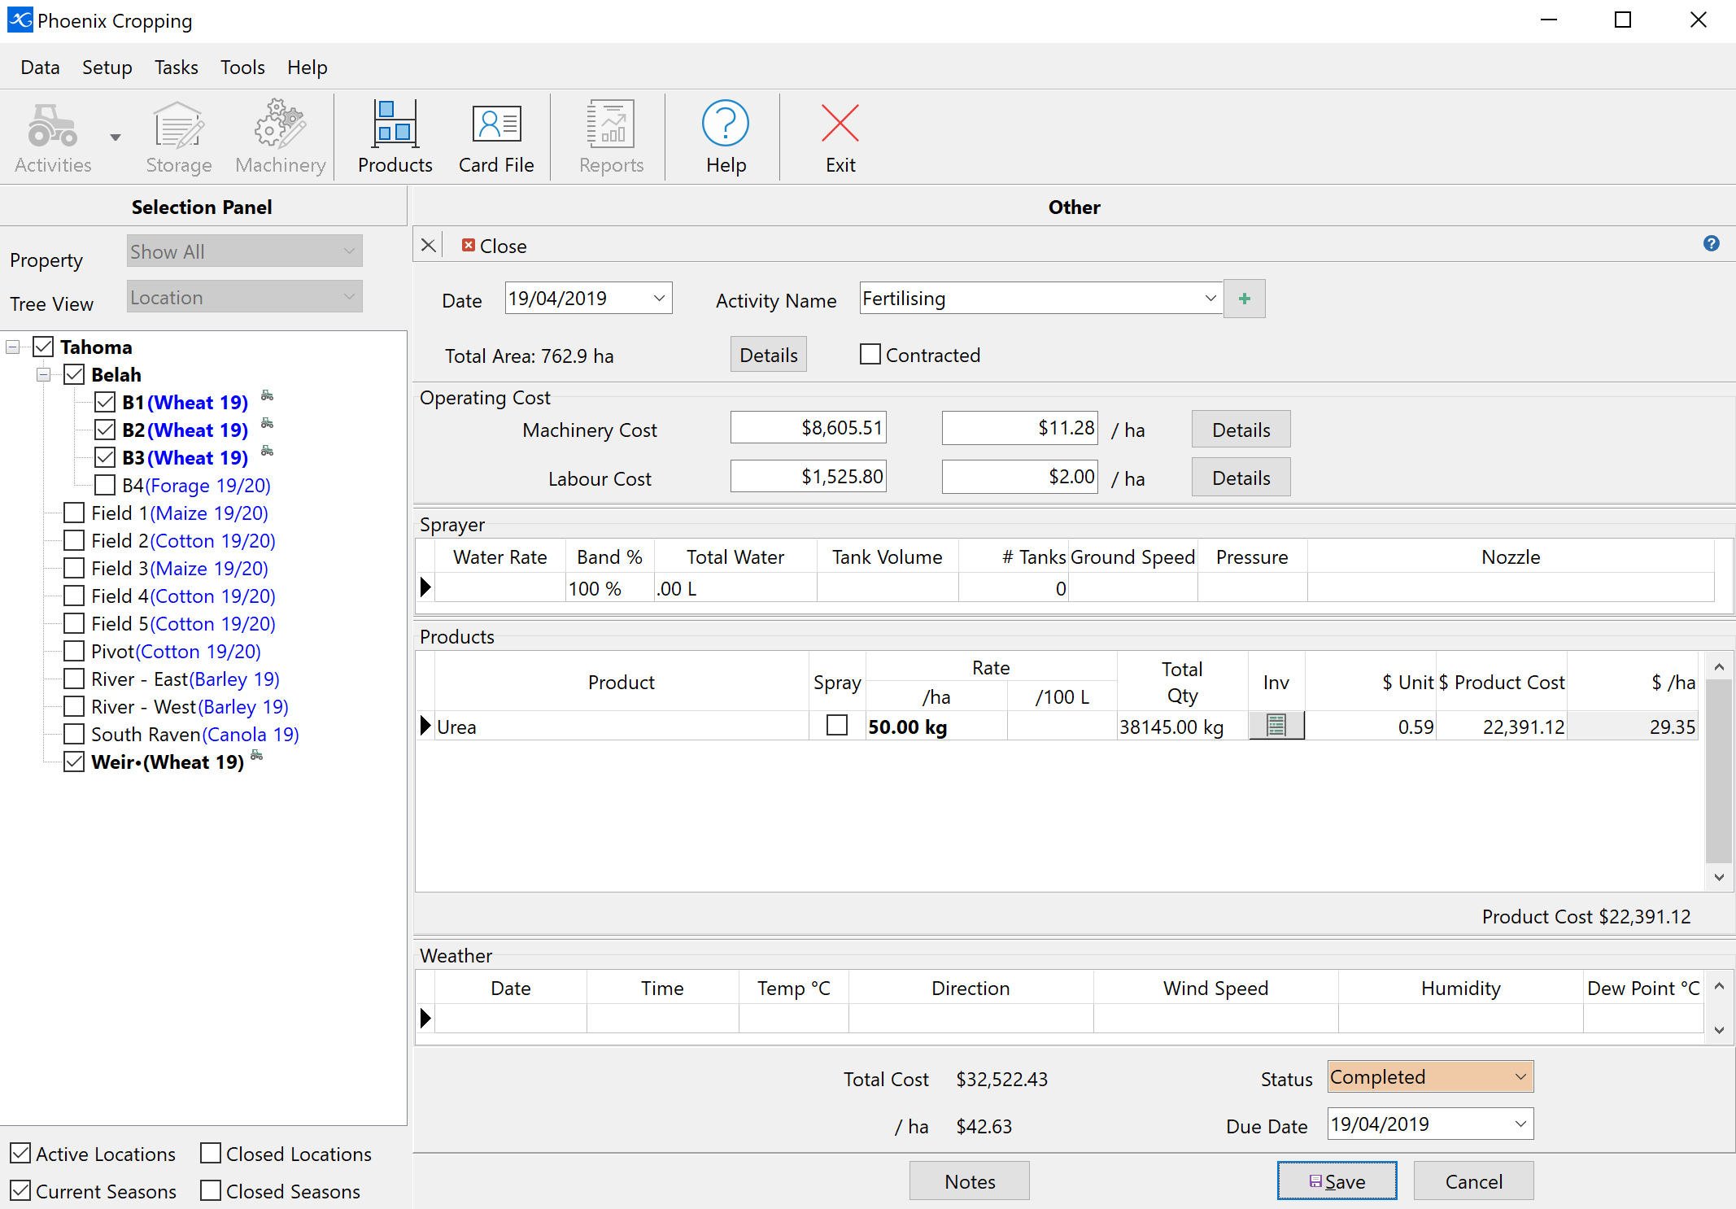Click the Phoenix Cropping app logo
The height and width of the screenshot is (1209, 1736).
(20, 20)
